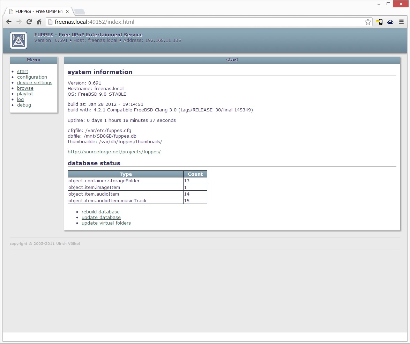Image resolution: width=410 pixels, height=344 pixels.
Task: Open the debug menu link
Action: click(x=24, y=105)
